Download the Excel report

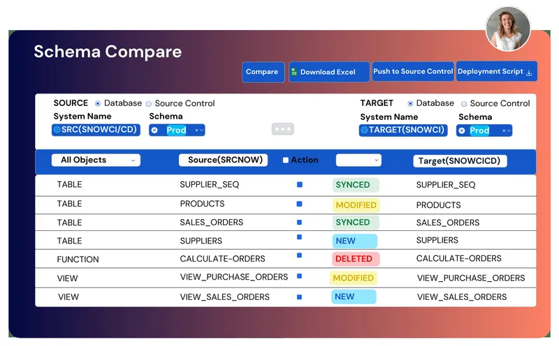pos(328,72)
